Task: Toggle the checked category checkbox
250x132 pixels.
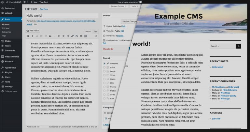Action: pos(106,119)
